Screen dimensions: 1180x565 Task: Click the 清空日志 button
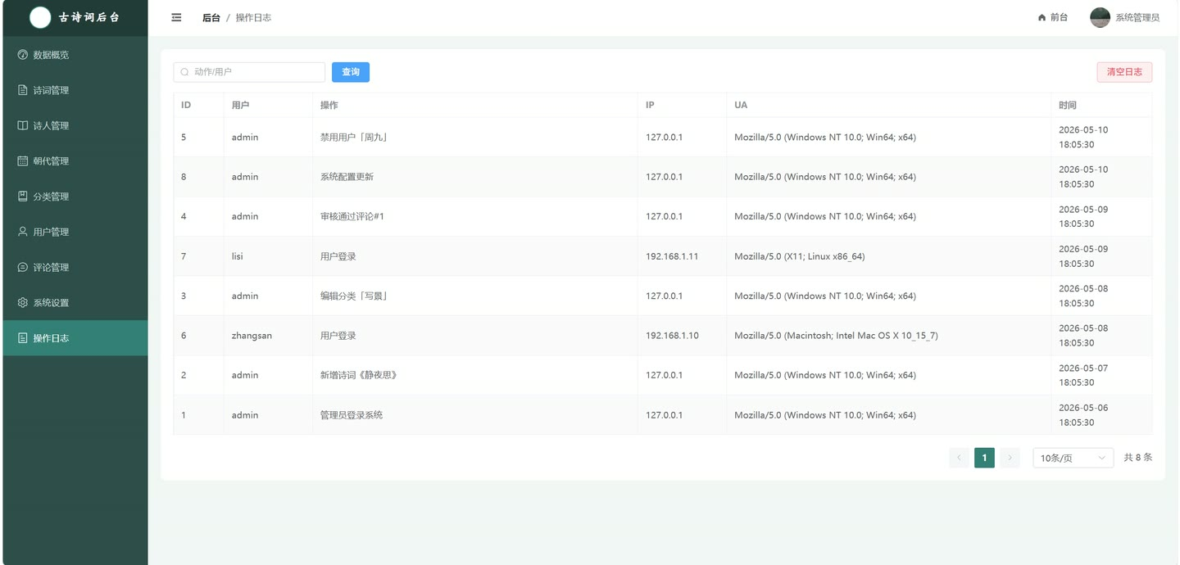1124,72
